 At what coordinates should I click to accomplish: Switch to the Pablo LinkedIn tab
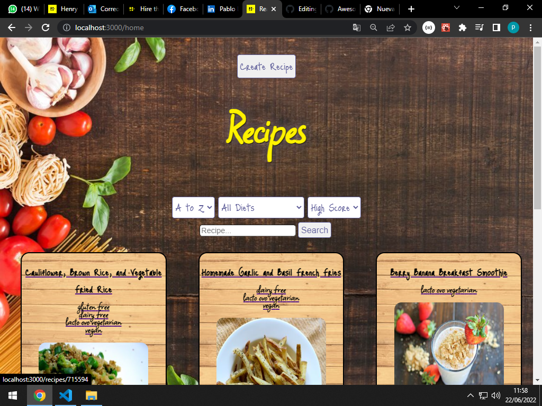point(222,9)
